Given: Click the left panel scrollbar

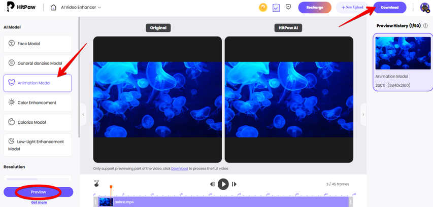Looking at the screenshot, I should point(79,77).
